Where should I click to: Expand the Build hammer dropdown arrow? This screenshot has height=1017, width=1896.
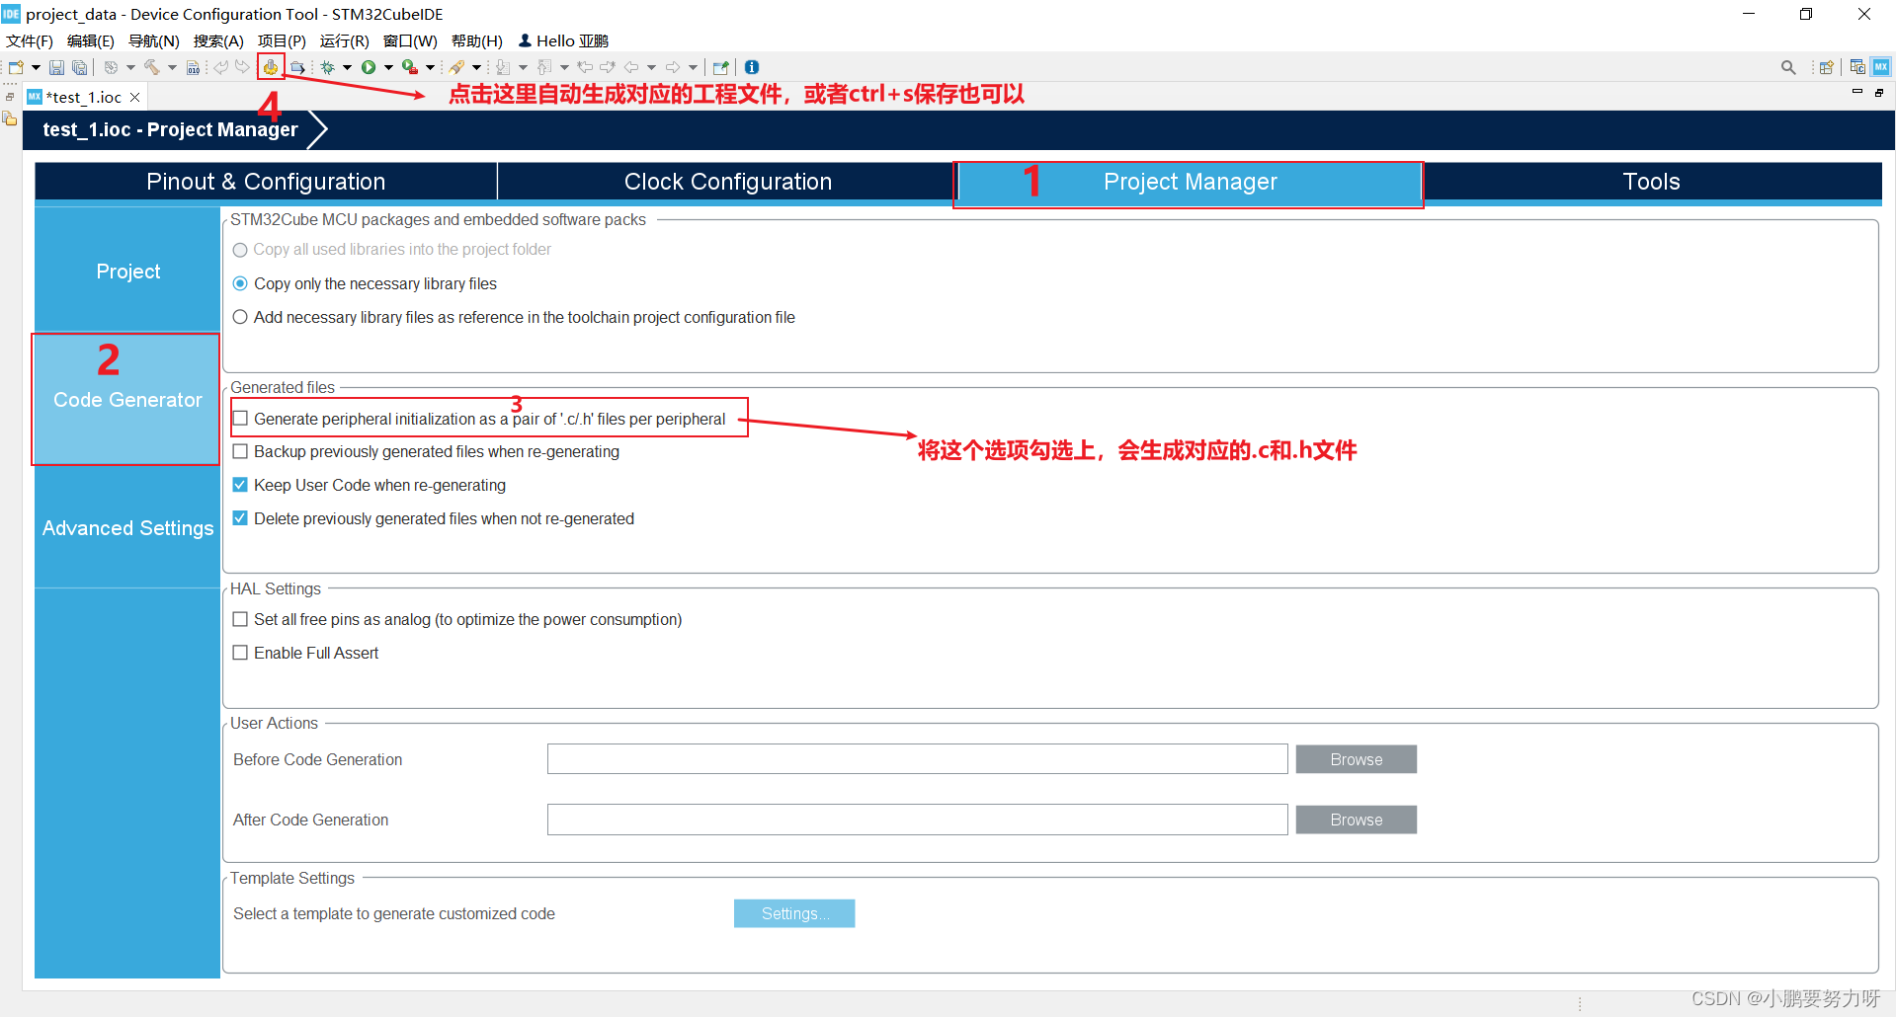tap(172, 67)
